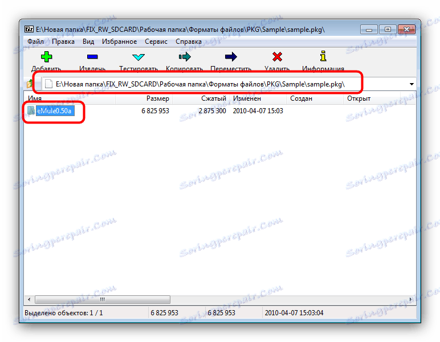
Task: Select the eMule0.50a folder icon
Action: tap(31, 110)
